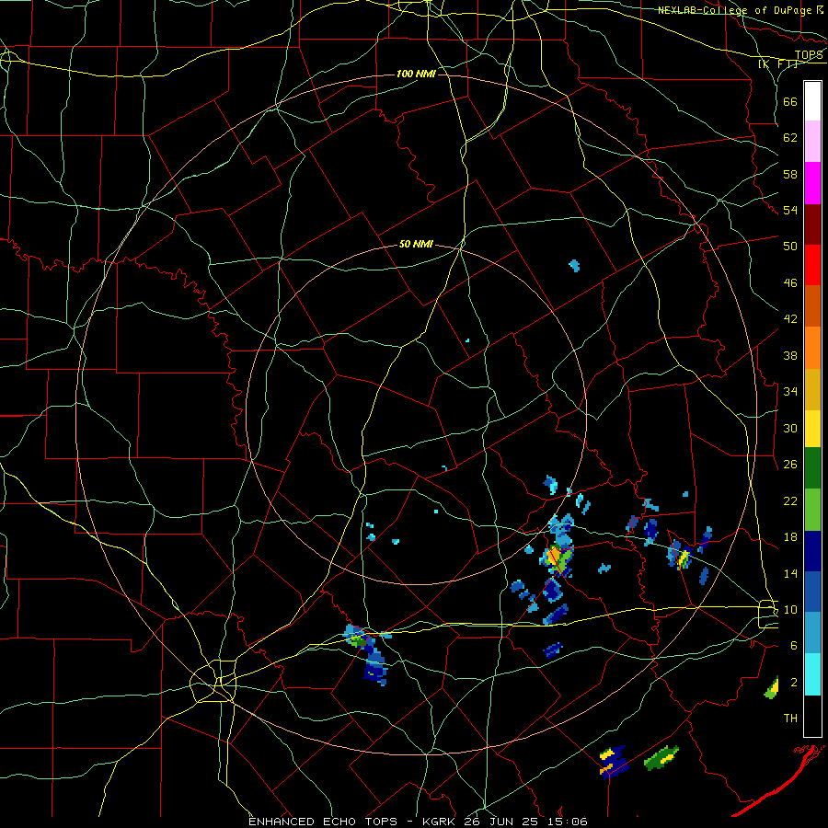Viewport: 828px width, 828px height.
Task: Click the medium blue swatch near 10
Action: [x=812, y=592]
